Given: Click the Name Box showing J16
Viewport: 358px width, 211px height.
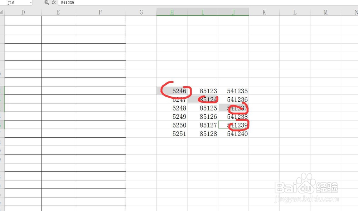Looking at the screenshot, I should pyautogui.click(x=16, y=3).
